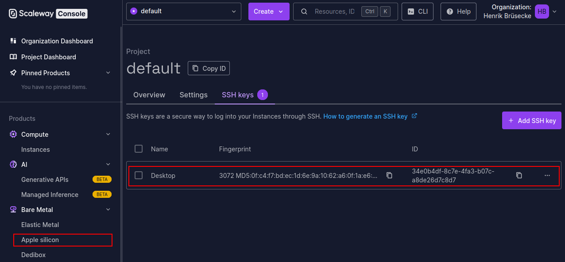Click the Project Dashboard book icon
Screen dimensions: 565x262
pos(13,57)
